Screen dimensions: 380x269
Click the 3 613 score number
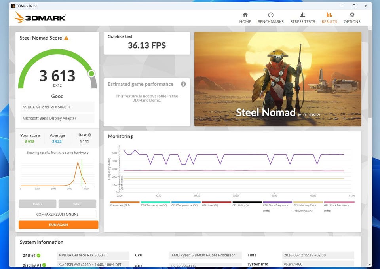click(x=57, y=76)
